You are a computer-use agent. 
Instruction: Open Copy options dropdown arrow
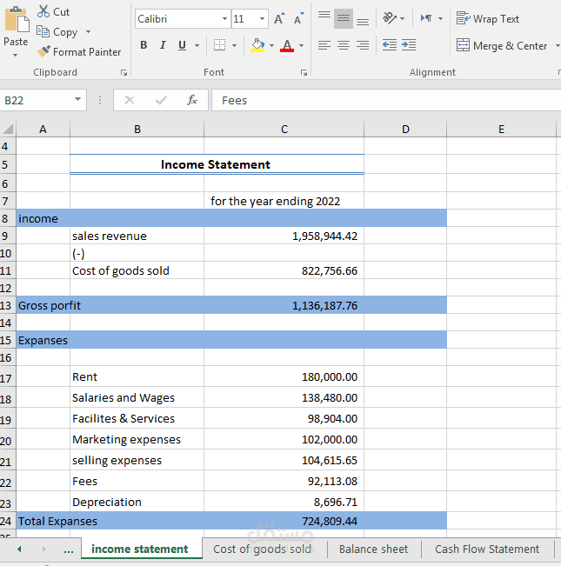point(89,32)
